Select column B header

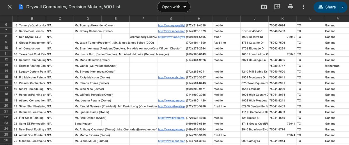pyautogui.click(x=32, y=19)
